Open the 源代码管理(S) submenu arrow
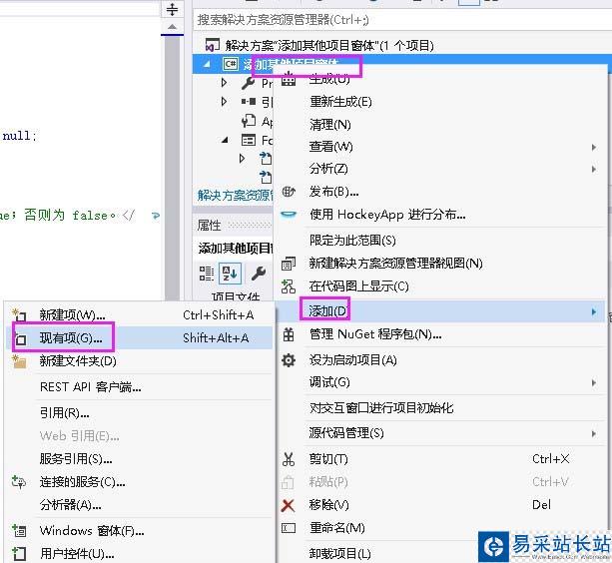The height and width of the screenshot is (563, 612). (594, 433)
